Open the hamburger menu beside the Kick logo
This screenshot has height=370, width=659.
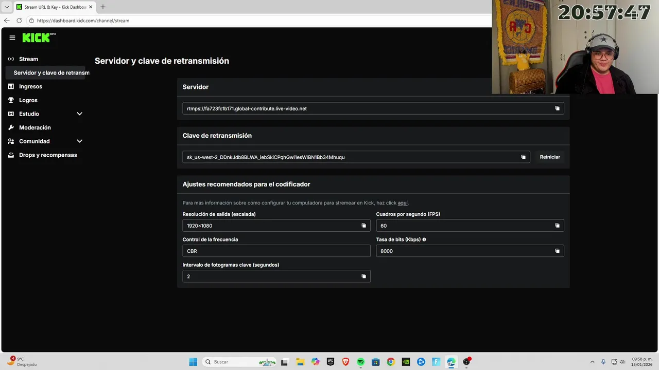[x=12, y=38]
